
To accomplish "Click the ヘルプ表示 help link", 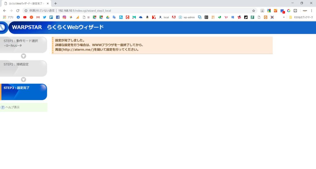I will pos(12,107).
